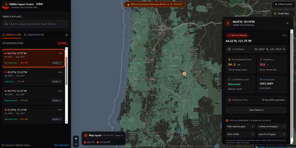
Task: Open the Leaflet attribution link
Action: coord(261,147)
